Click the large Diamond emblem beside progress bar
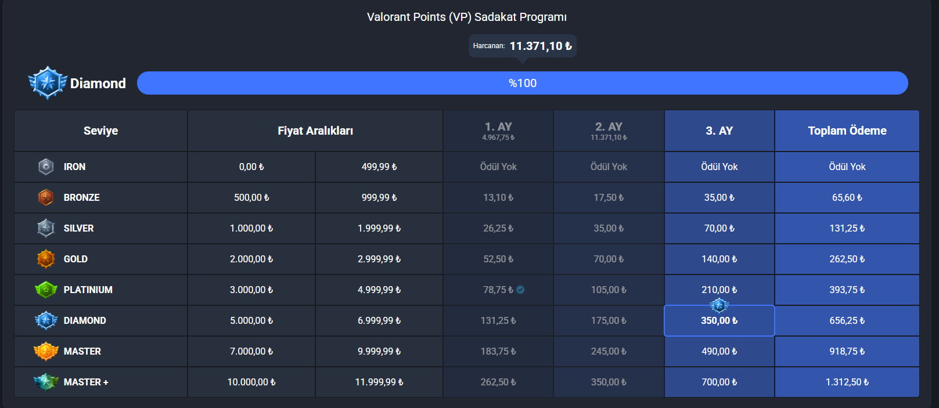 click(x=48, y=83)
